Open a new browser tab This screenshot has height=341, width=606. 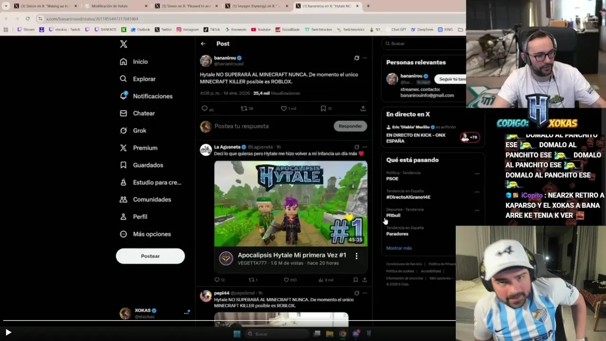(368, 6)
